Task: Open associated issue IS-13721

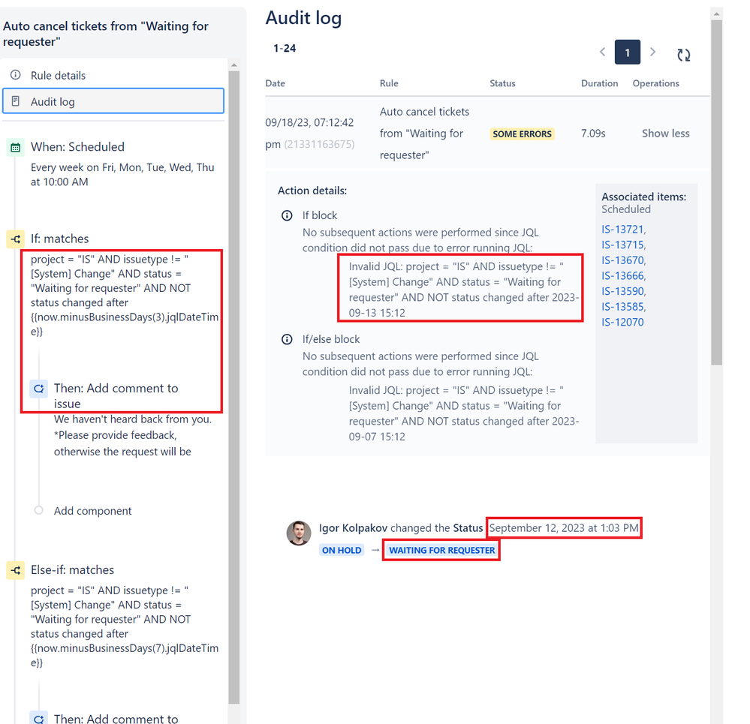Action: [623, 230]
